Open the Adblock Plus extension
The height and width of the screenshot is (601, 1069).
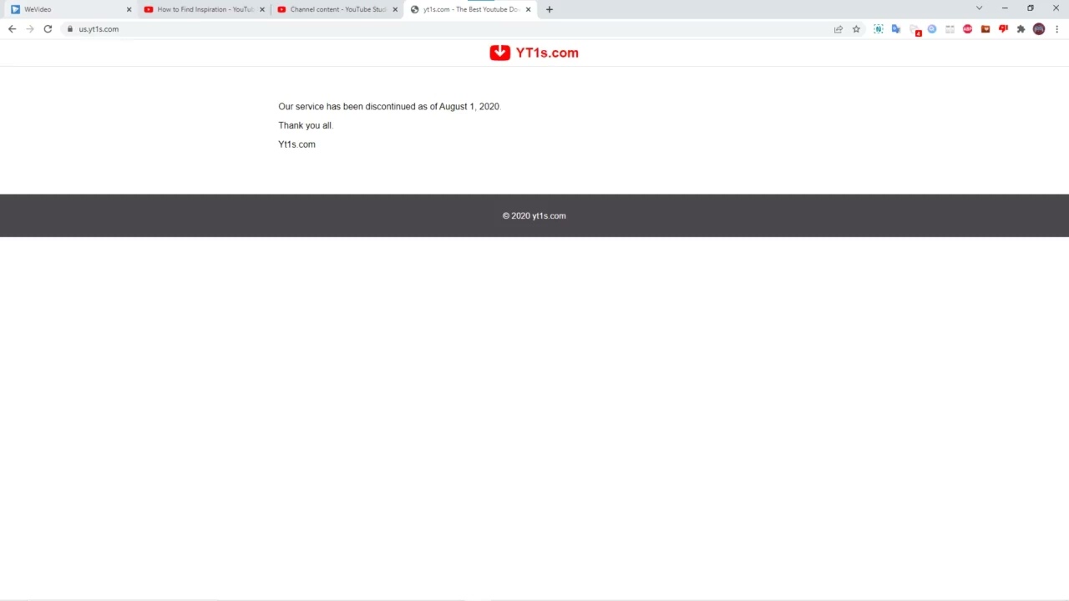(x=968, y=29)
